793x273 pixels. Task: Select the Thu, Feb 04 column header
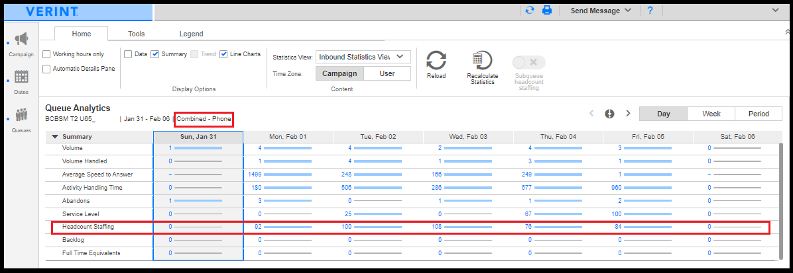coord(558,137)
